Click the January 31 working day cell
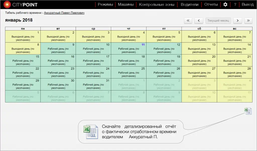 click(x=93, y=84)
